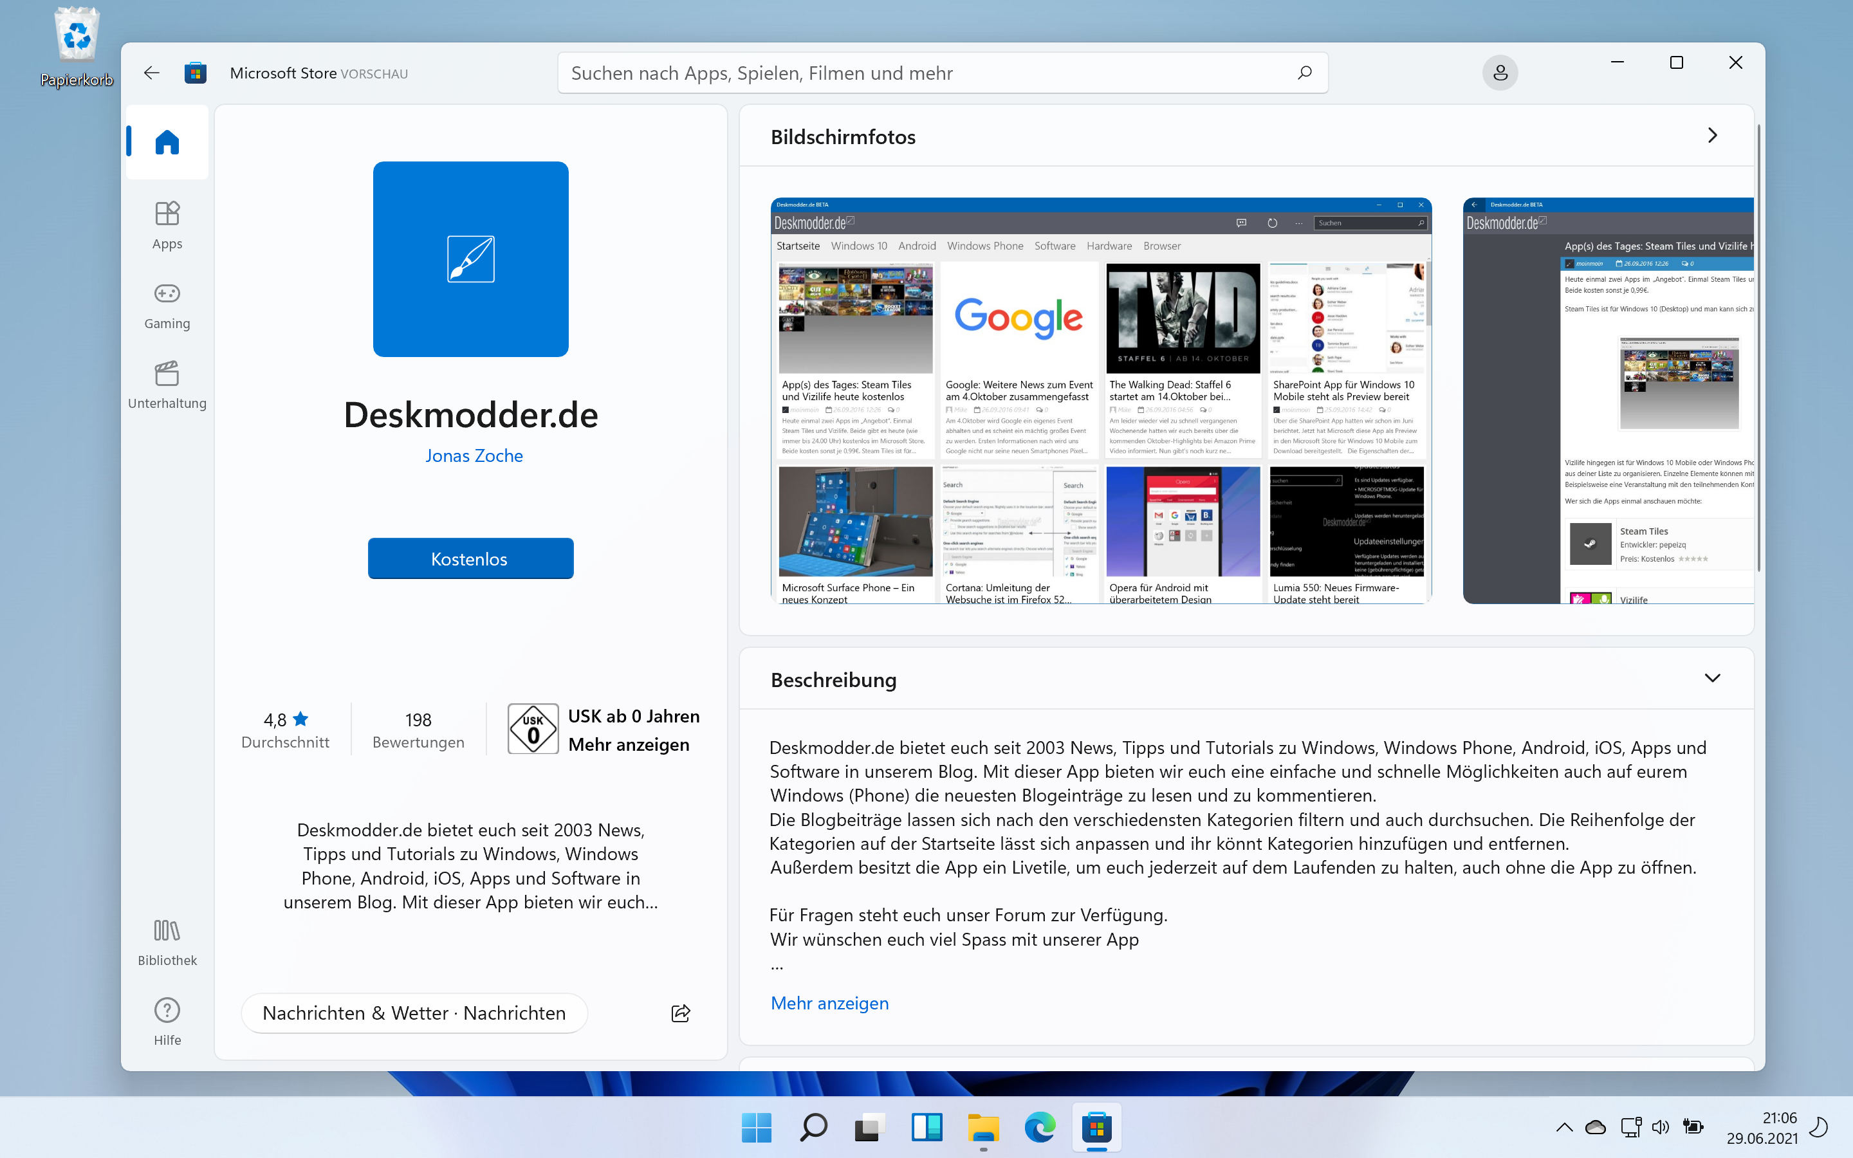This screenshot has width=1853, height=1158.
Task: Click the short app summary text
Action: pos(471,866)
